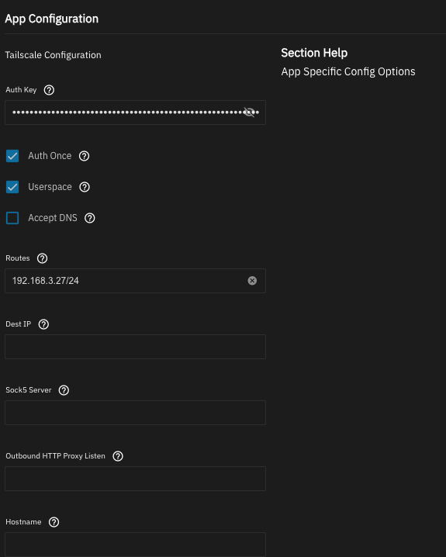Screen dimensions: 446x557
Task: Toggle Auth Key visibility eye icon
Action: (x=249, y=112)
